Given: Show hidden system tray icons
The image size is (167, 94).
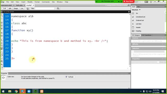Looking at the screenshot, I should [x=141, y=91].
